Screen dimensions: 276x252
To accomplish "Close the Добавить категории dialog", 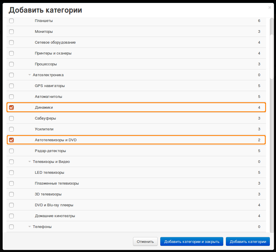I will 270,7.
